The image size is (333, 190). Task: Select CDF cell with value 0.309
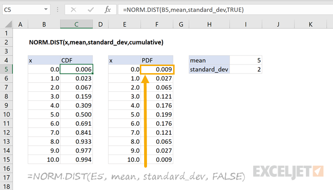pyautogui.click(x=77, y=105)
